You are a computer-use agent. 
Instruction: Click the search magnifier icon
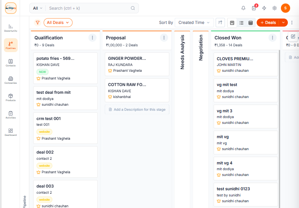[x=133, y=8]
